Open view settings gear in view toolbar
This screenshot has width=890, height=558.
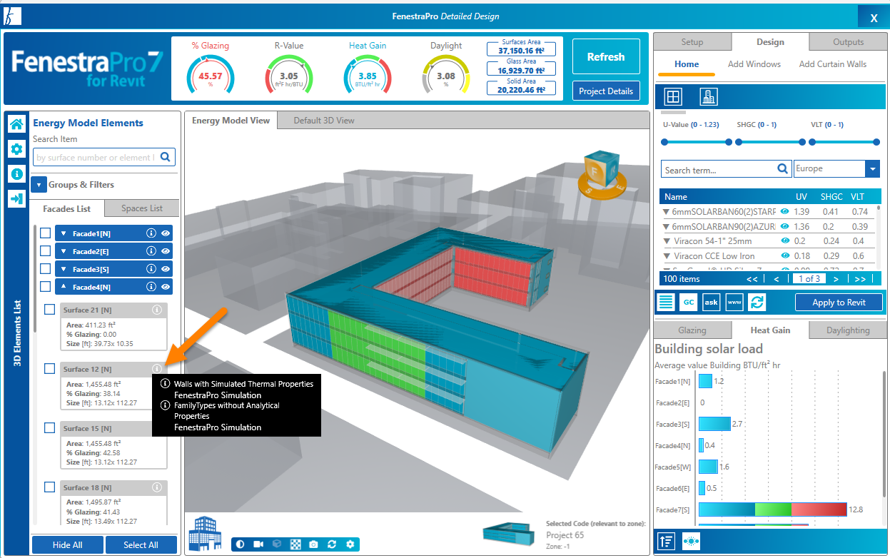350,544
